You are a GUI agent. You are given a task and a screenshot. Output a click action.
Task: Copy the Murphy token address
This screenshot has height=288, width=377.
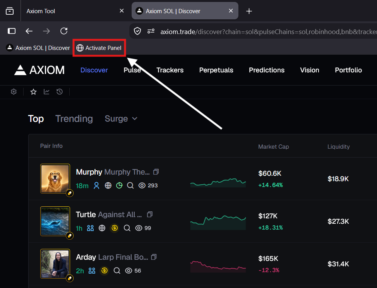[156, 172]
